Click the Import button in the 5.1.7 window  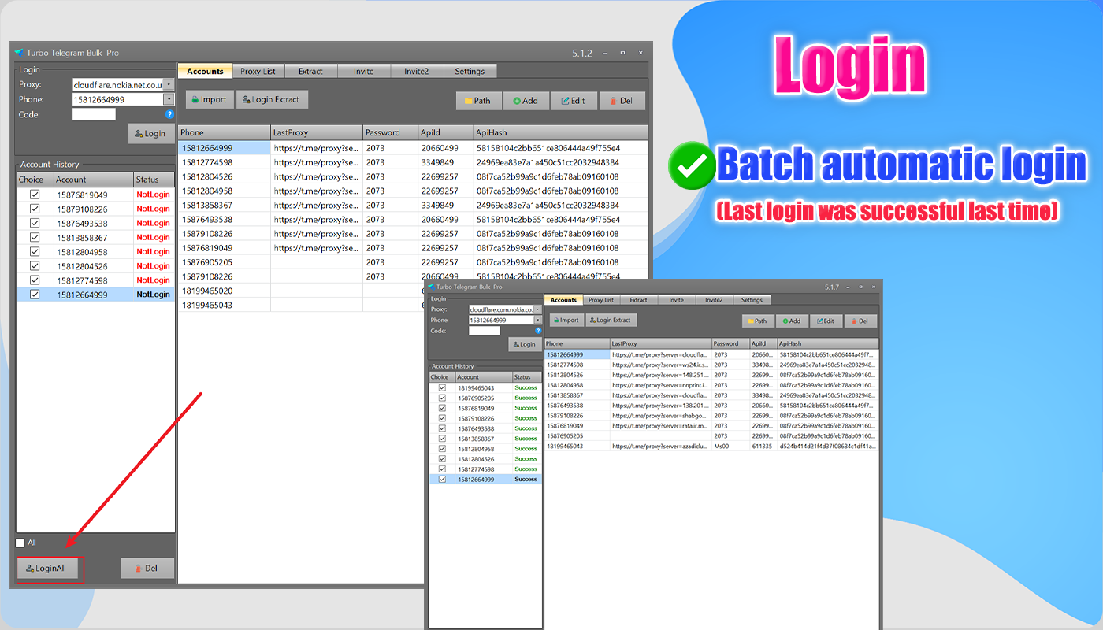point(566,321)
